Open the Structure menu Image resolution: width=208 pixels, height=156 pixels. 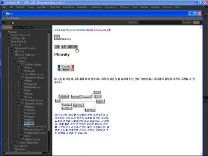(x=55, y=7)
